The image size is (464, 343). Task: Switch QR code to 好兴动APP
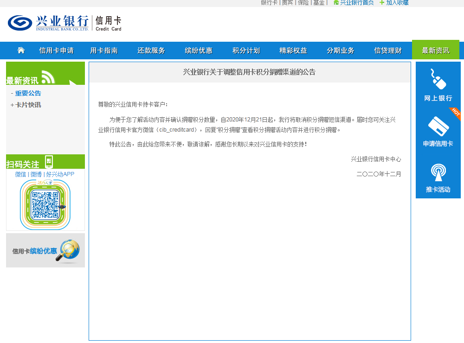click(60, 174)
